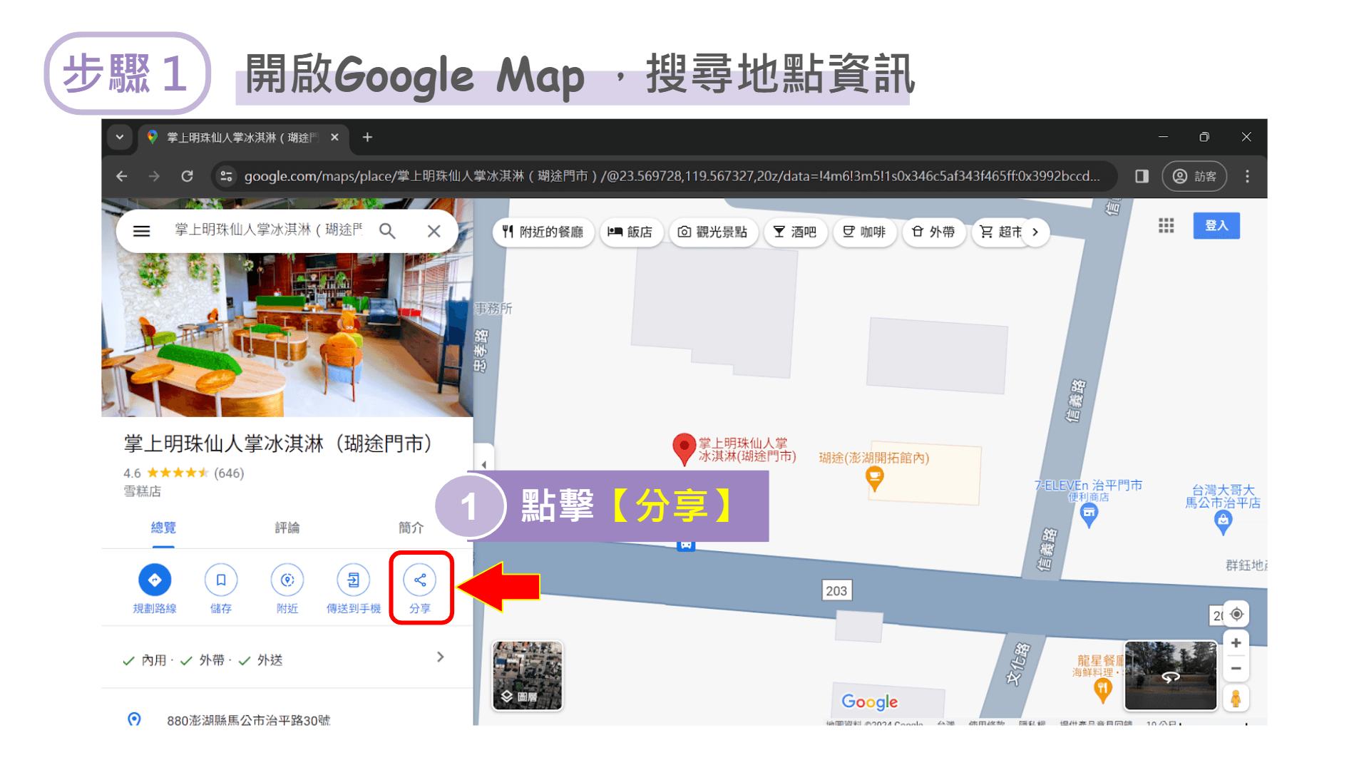Click the 瑚途(澎湖開拓館內) orange marker
Viewport: 1369px width, 770px height.
pyautogui.click(x=875, y=478)
